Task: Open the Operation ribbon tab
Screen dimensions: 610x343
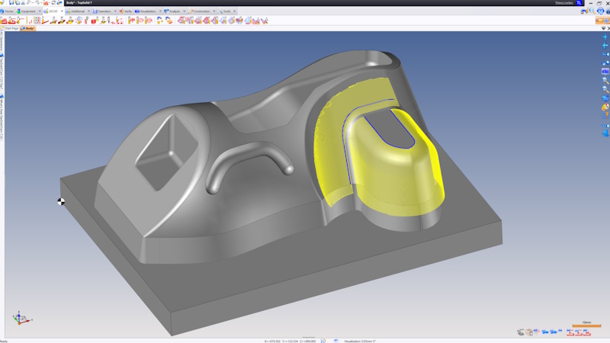Action: click(x=102, y=11)
